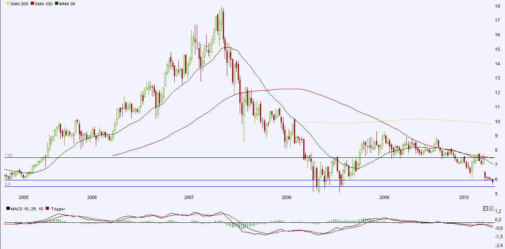The image size is (505, 249).
Task: Click the SMA 200 beige color swatch
Action: pos(8,4)
